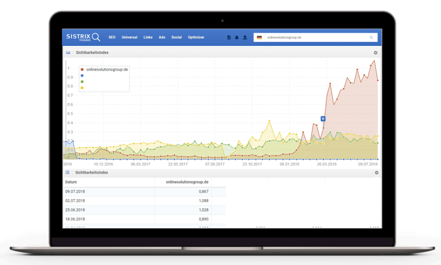Click the chart icon beside Sichtbarkeitsindex
441x265 pixels.
coord(68,52)
